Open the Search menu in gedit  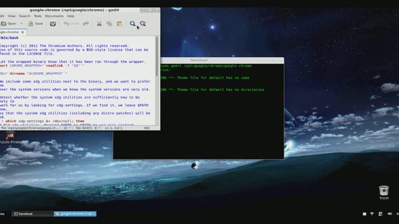coord(24,16)
